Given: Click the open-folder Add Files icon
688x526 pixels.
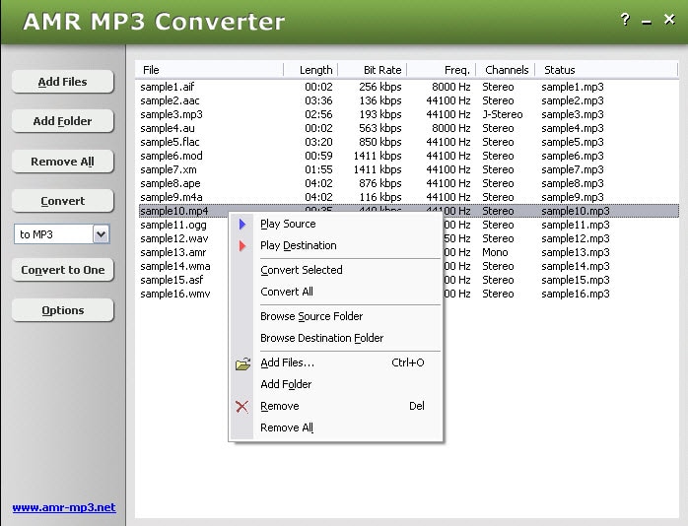Looking at the screenshot, I should click(242, 363).
